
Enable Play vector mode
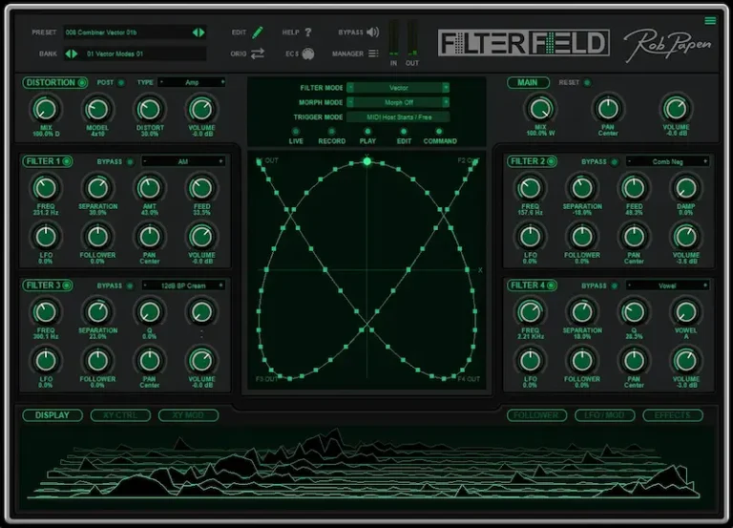tap(367, 132)
